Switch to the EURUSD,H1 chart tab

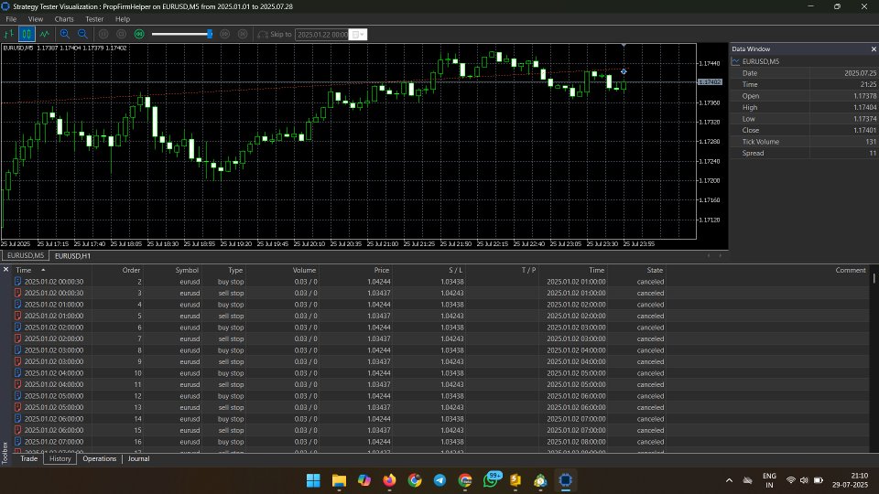point(72,256)
